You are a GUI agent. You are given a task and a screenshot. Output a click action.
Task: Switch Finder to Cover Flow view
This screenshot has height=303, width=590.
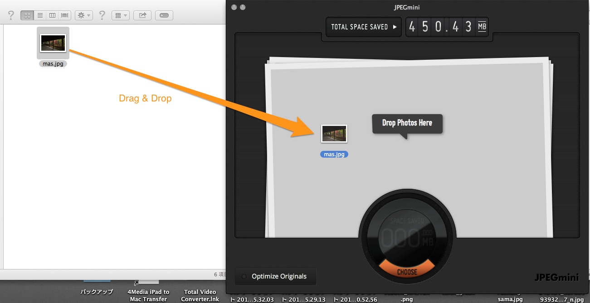click(65, 15)
